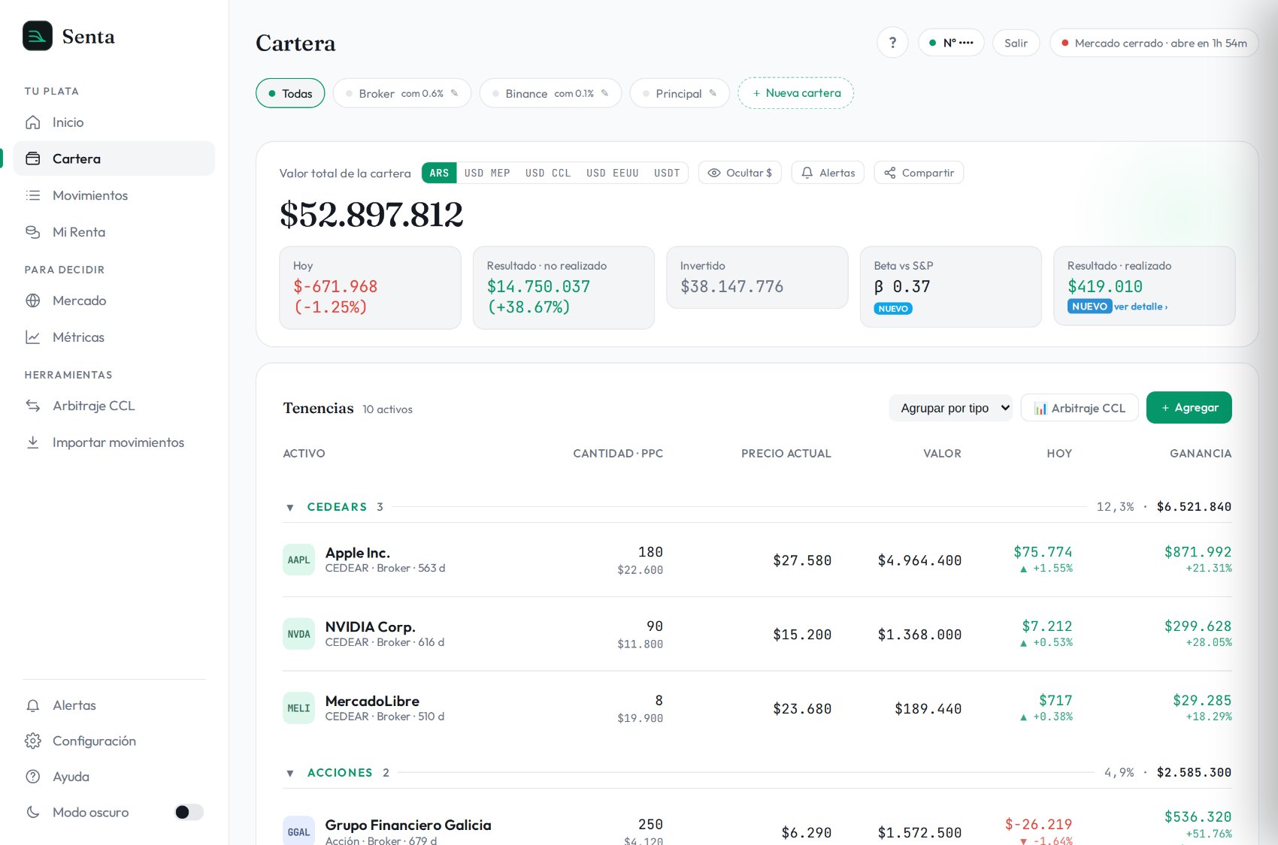Open the Agrupar por tipo dropdown

(951, 408)
